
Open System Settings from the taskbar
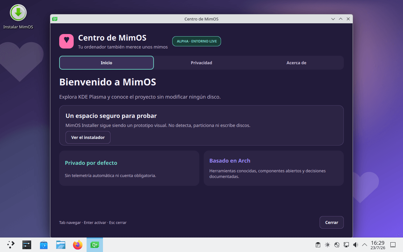tap(27, 245)
